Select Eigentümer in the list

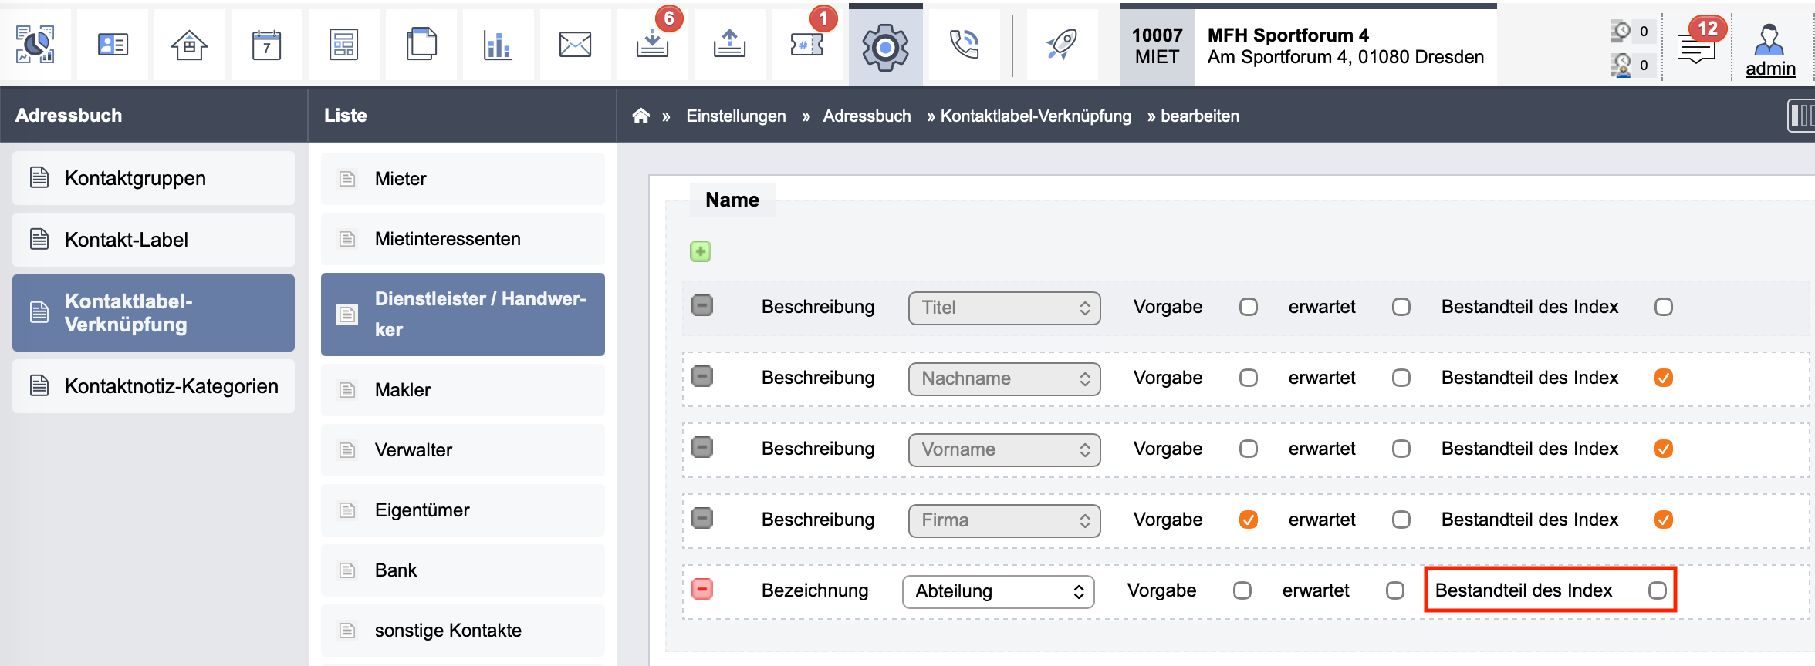pos(463,510)
